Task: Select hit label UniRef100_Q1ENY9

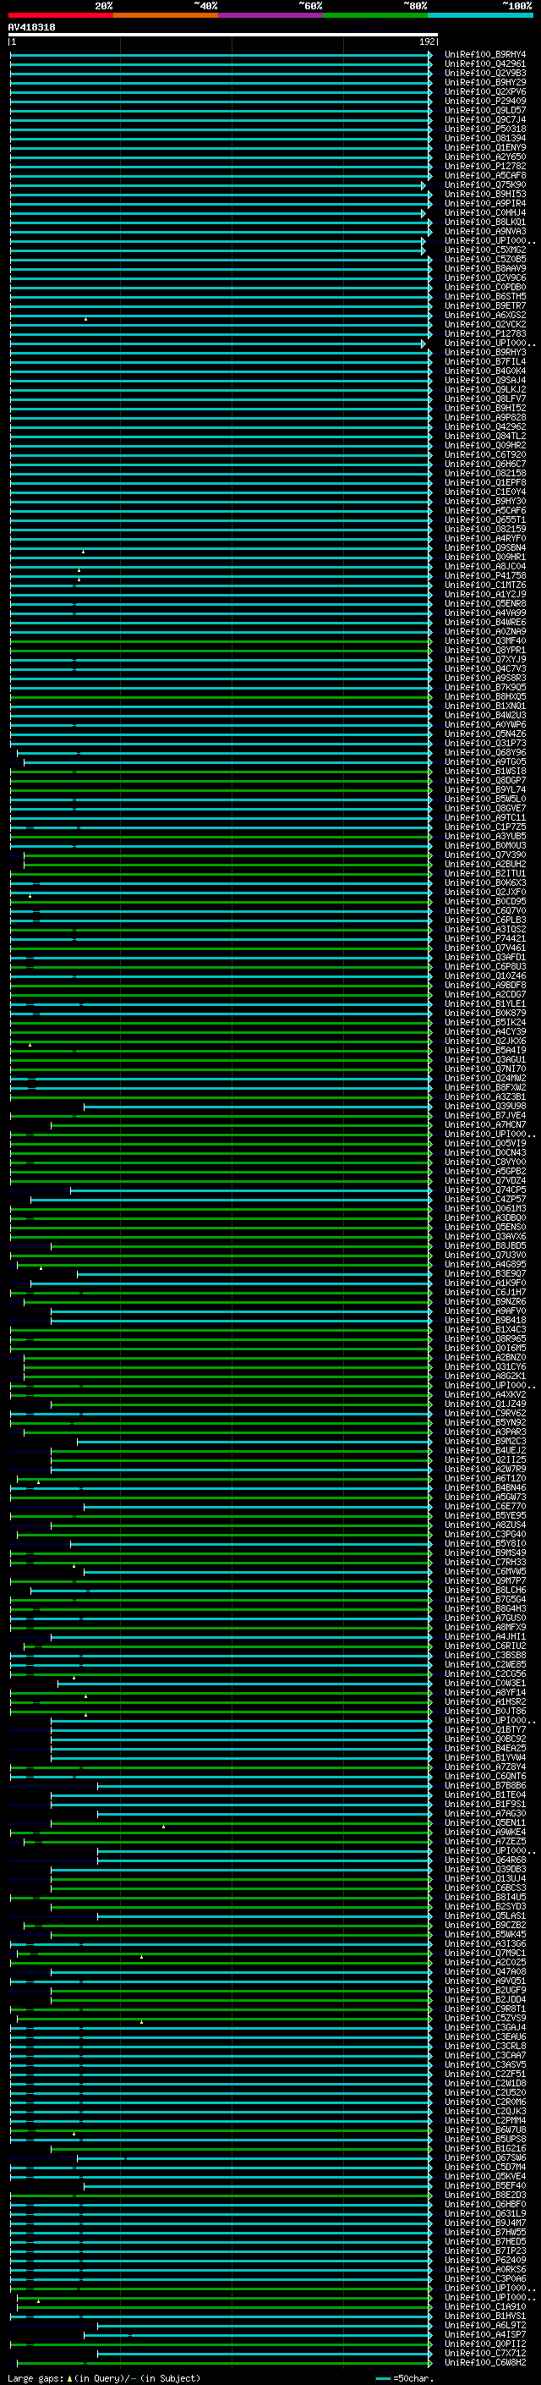Action: click(x=484, y=147)
